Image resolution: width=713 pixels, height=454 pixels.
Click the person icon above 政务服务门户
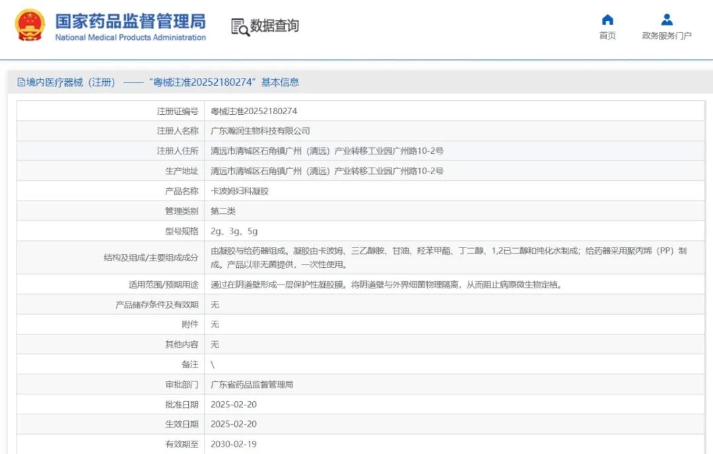(666, 19)
